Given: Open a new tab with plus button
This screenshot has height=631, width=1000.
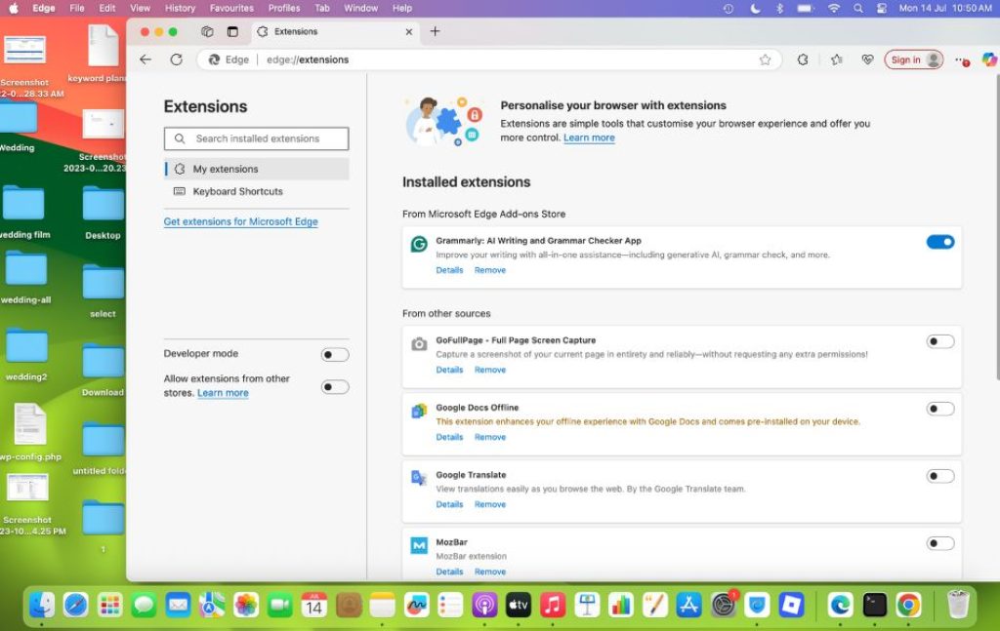Looking at the screenshot, I should tap(435, 31).
